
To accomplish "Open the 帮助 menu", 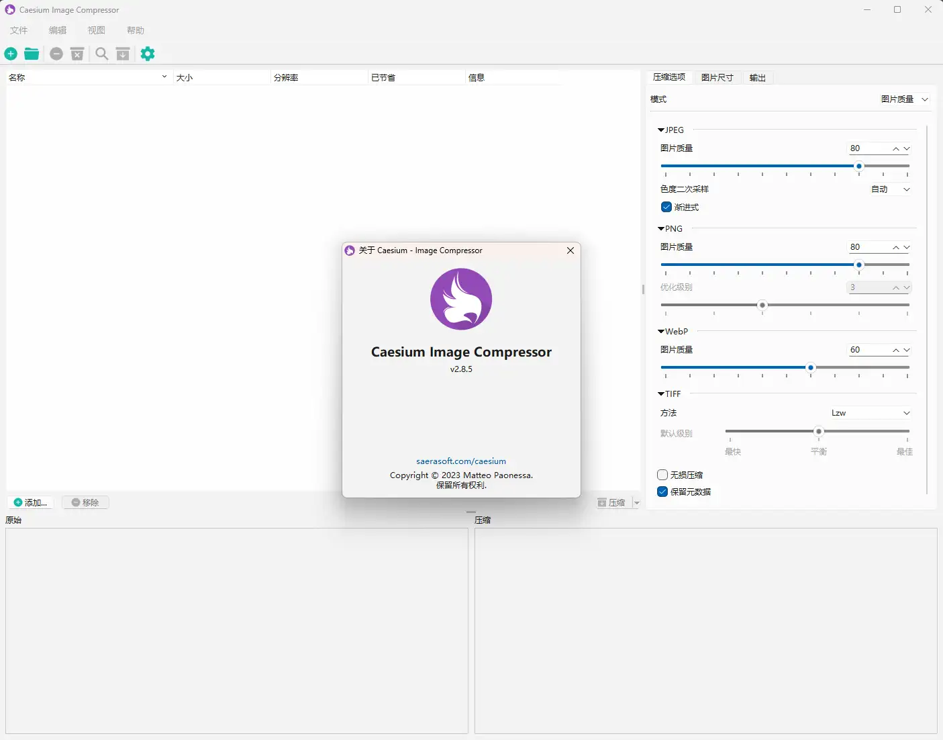I will pos(136,30).
